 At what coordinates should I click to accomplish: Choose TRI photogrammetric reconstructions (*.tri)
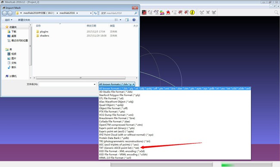(175, 141)
